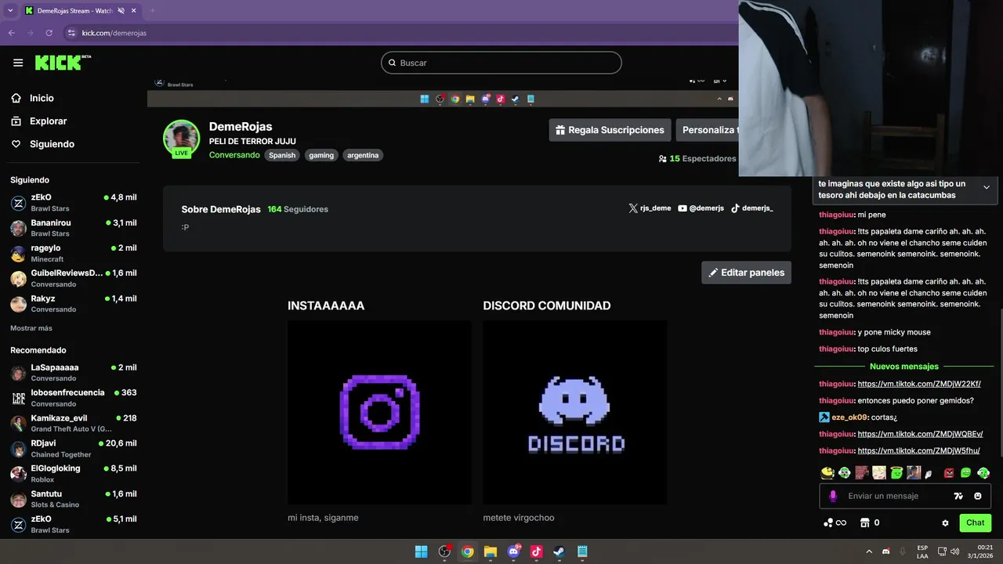Jump to Nuevos mensajes in chat
Image resolution: width=1003 pixels, height=564 pixels.
(903, 367)
